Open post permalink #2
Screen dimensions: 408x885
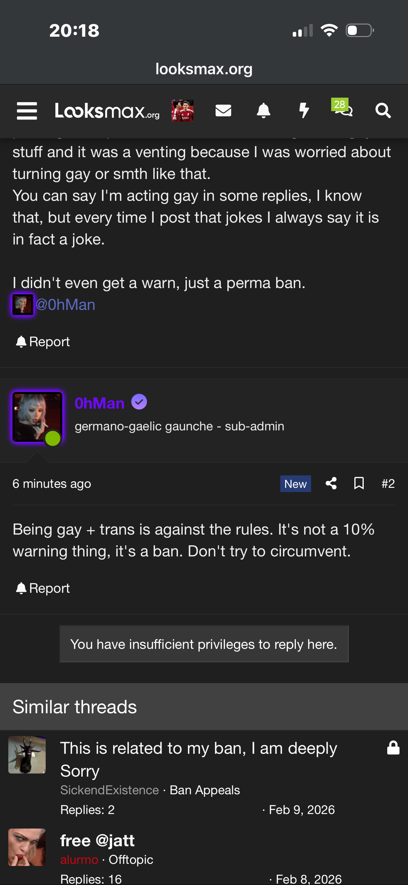tap(388, 483)
